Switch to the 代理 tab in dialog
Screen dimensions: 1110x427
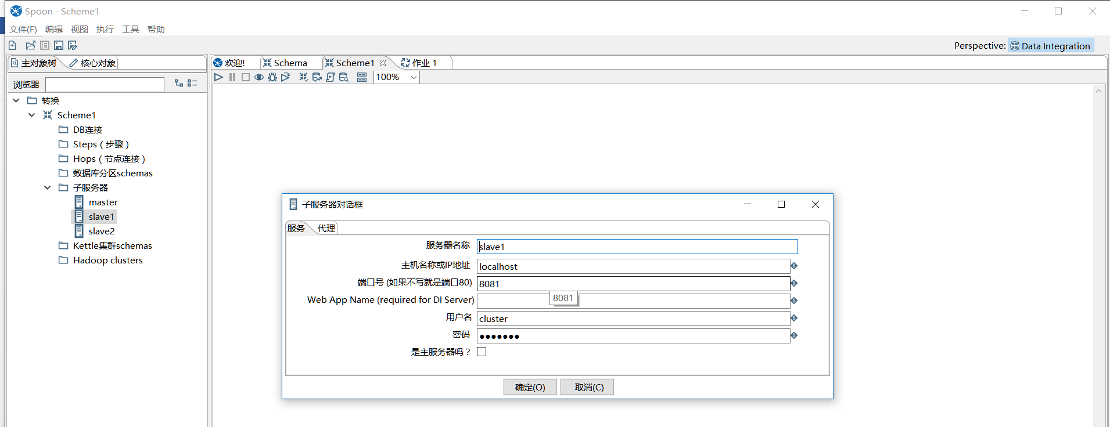pos(326,228)
